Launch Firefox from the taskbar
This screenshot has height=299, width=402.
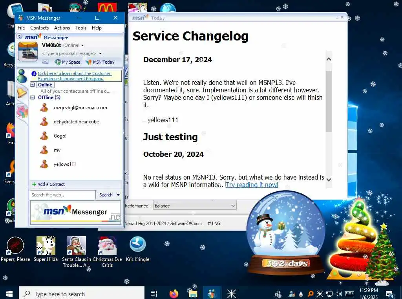[174, 293]
